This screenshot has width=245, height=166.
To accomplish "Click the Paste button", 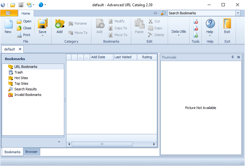I will pyautogui.click(x=139, y=26).
